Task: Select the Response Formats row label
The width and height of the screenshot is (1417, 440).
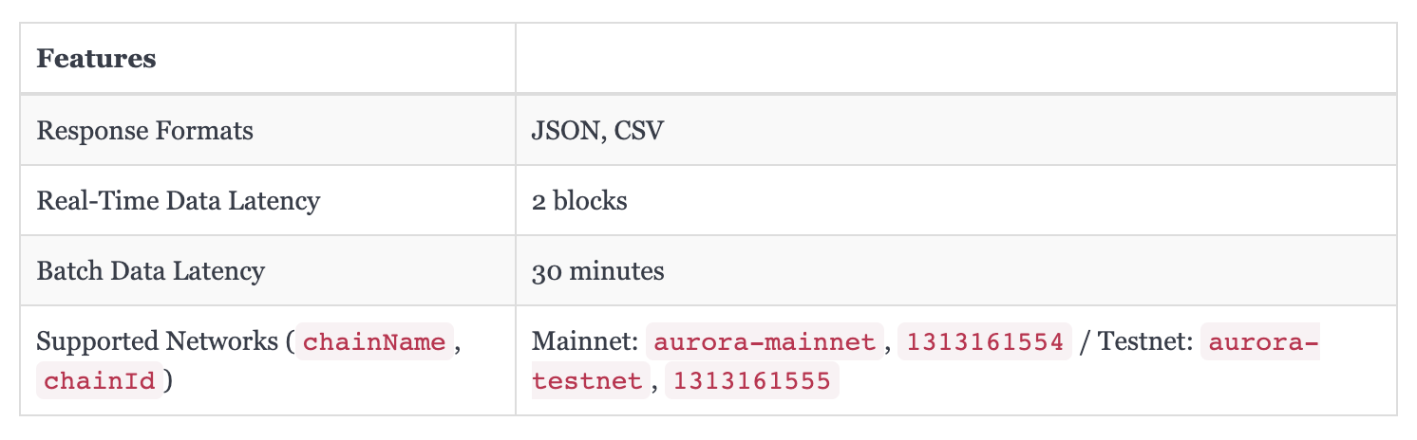Action: 144,130
